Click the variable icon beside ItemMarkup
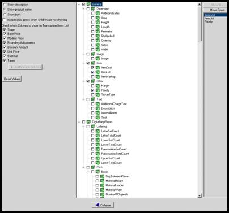229x213 pixels. [x=97, y=77]
